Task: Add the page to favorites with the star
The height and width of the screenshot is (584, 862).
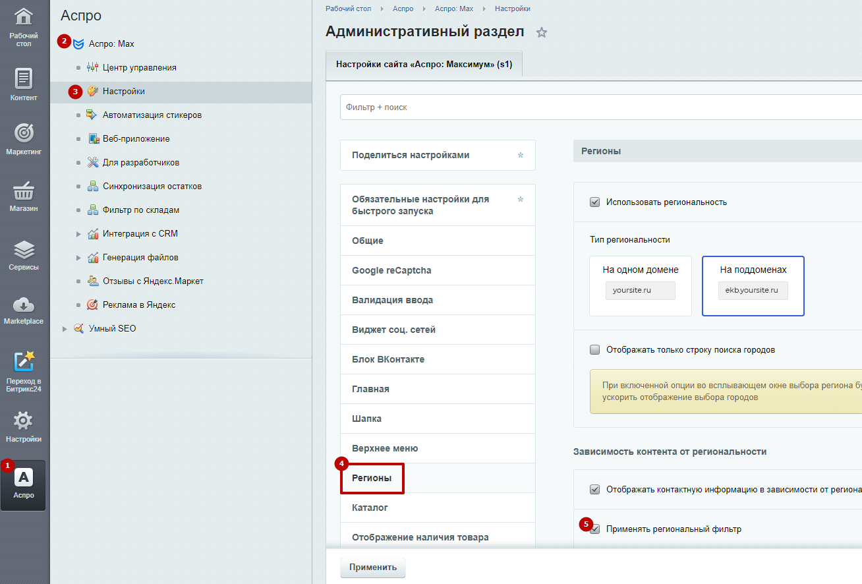Action: pyautogui.click(x=542, y=32)
